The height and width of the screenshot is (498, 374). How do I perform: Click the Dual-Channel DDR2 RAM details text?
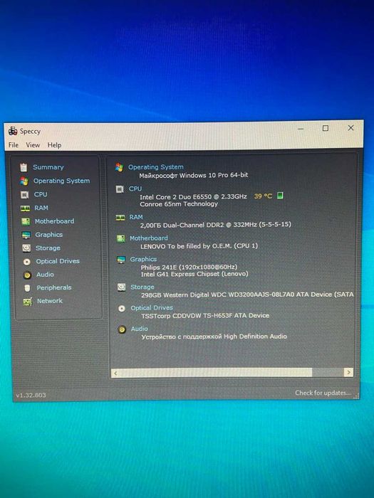pos(215,225)
